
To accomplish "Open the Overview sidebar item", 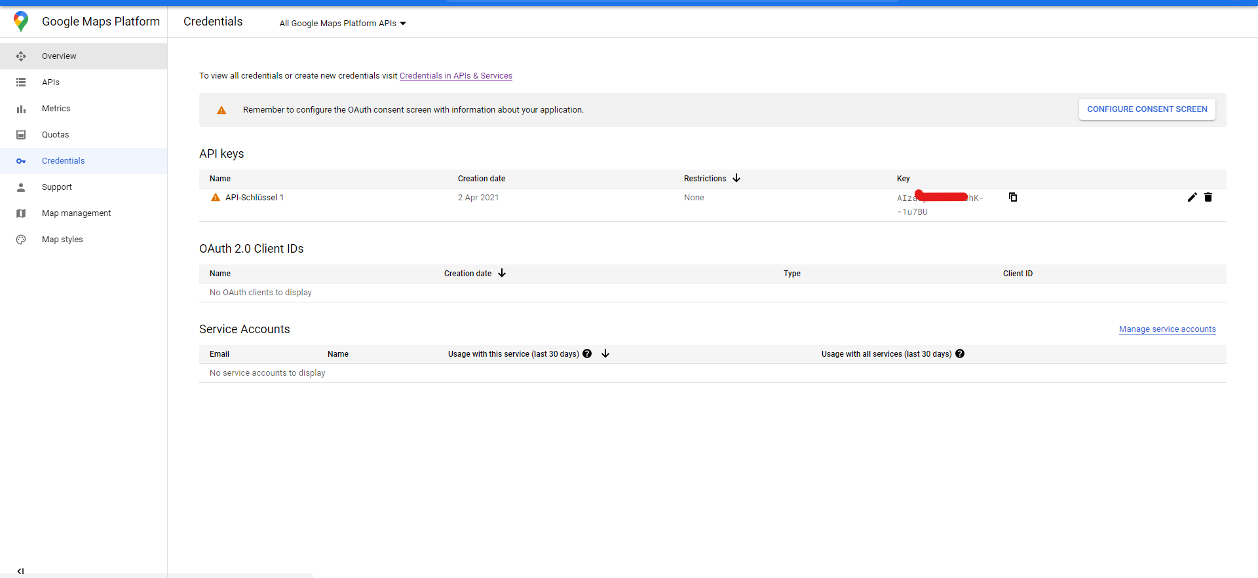I will pyautogui.click(x=83, y=56).
